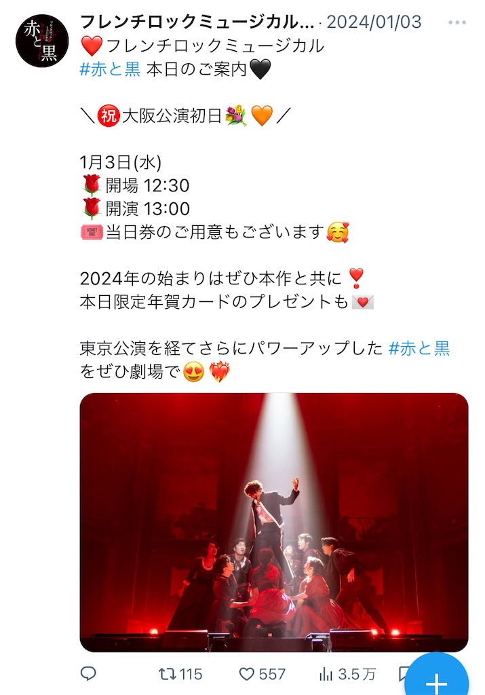
Task: Click the account name フレンチロックミュージカル
Action: (197, 22)
